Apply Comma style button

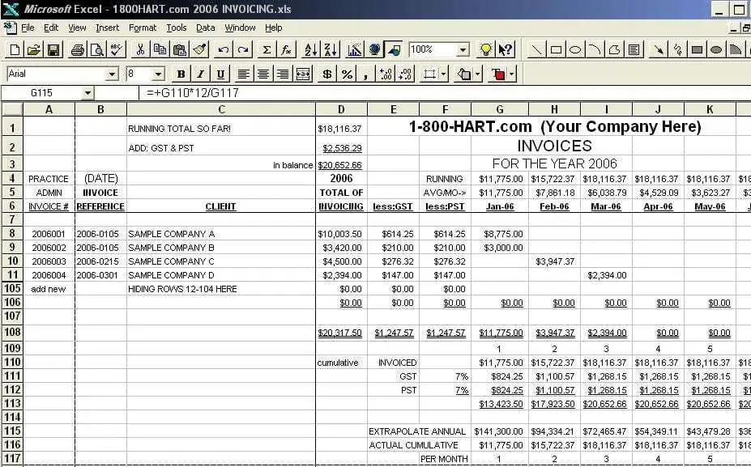point(366,74)
